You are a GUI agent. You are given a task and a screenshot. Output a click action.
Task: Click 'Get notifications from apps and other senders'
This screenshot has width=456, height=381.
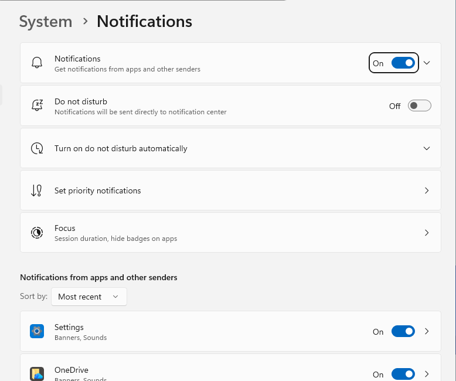point(127,69)
